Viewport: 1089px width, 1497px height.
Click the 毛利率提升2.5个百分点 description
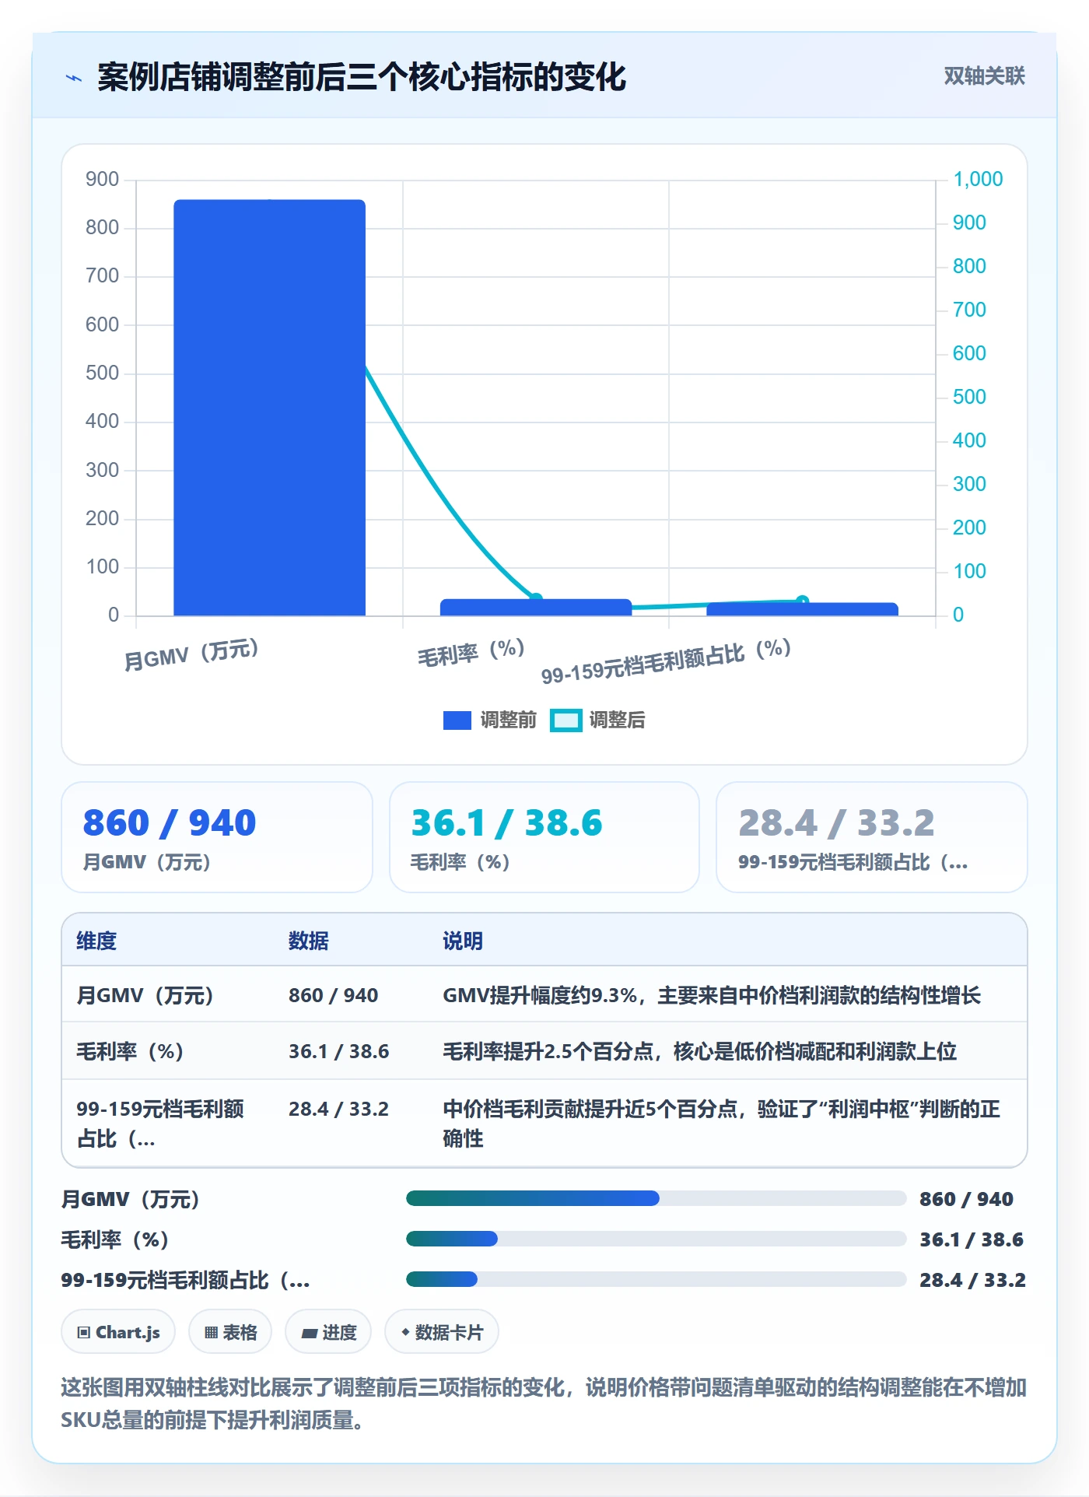(x=700, y=1051)
